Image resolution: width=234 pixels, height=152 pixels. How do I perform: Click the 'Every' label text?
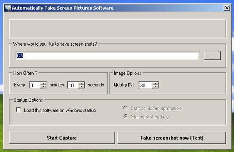point(19,85)
